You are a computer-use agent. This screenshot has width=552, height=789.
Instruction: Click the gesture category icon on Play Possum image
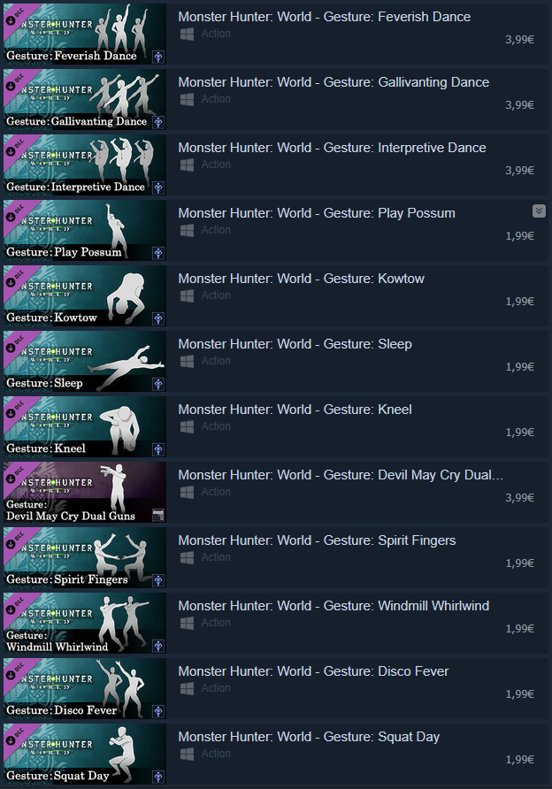[158, 253]
